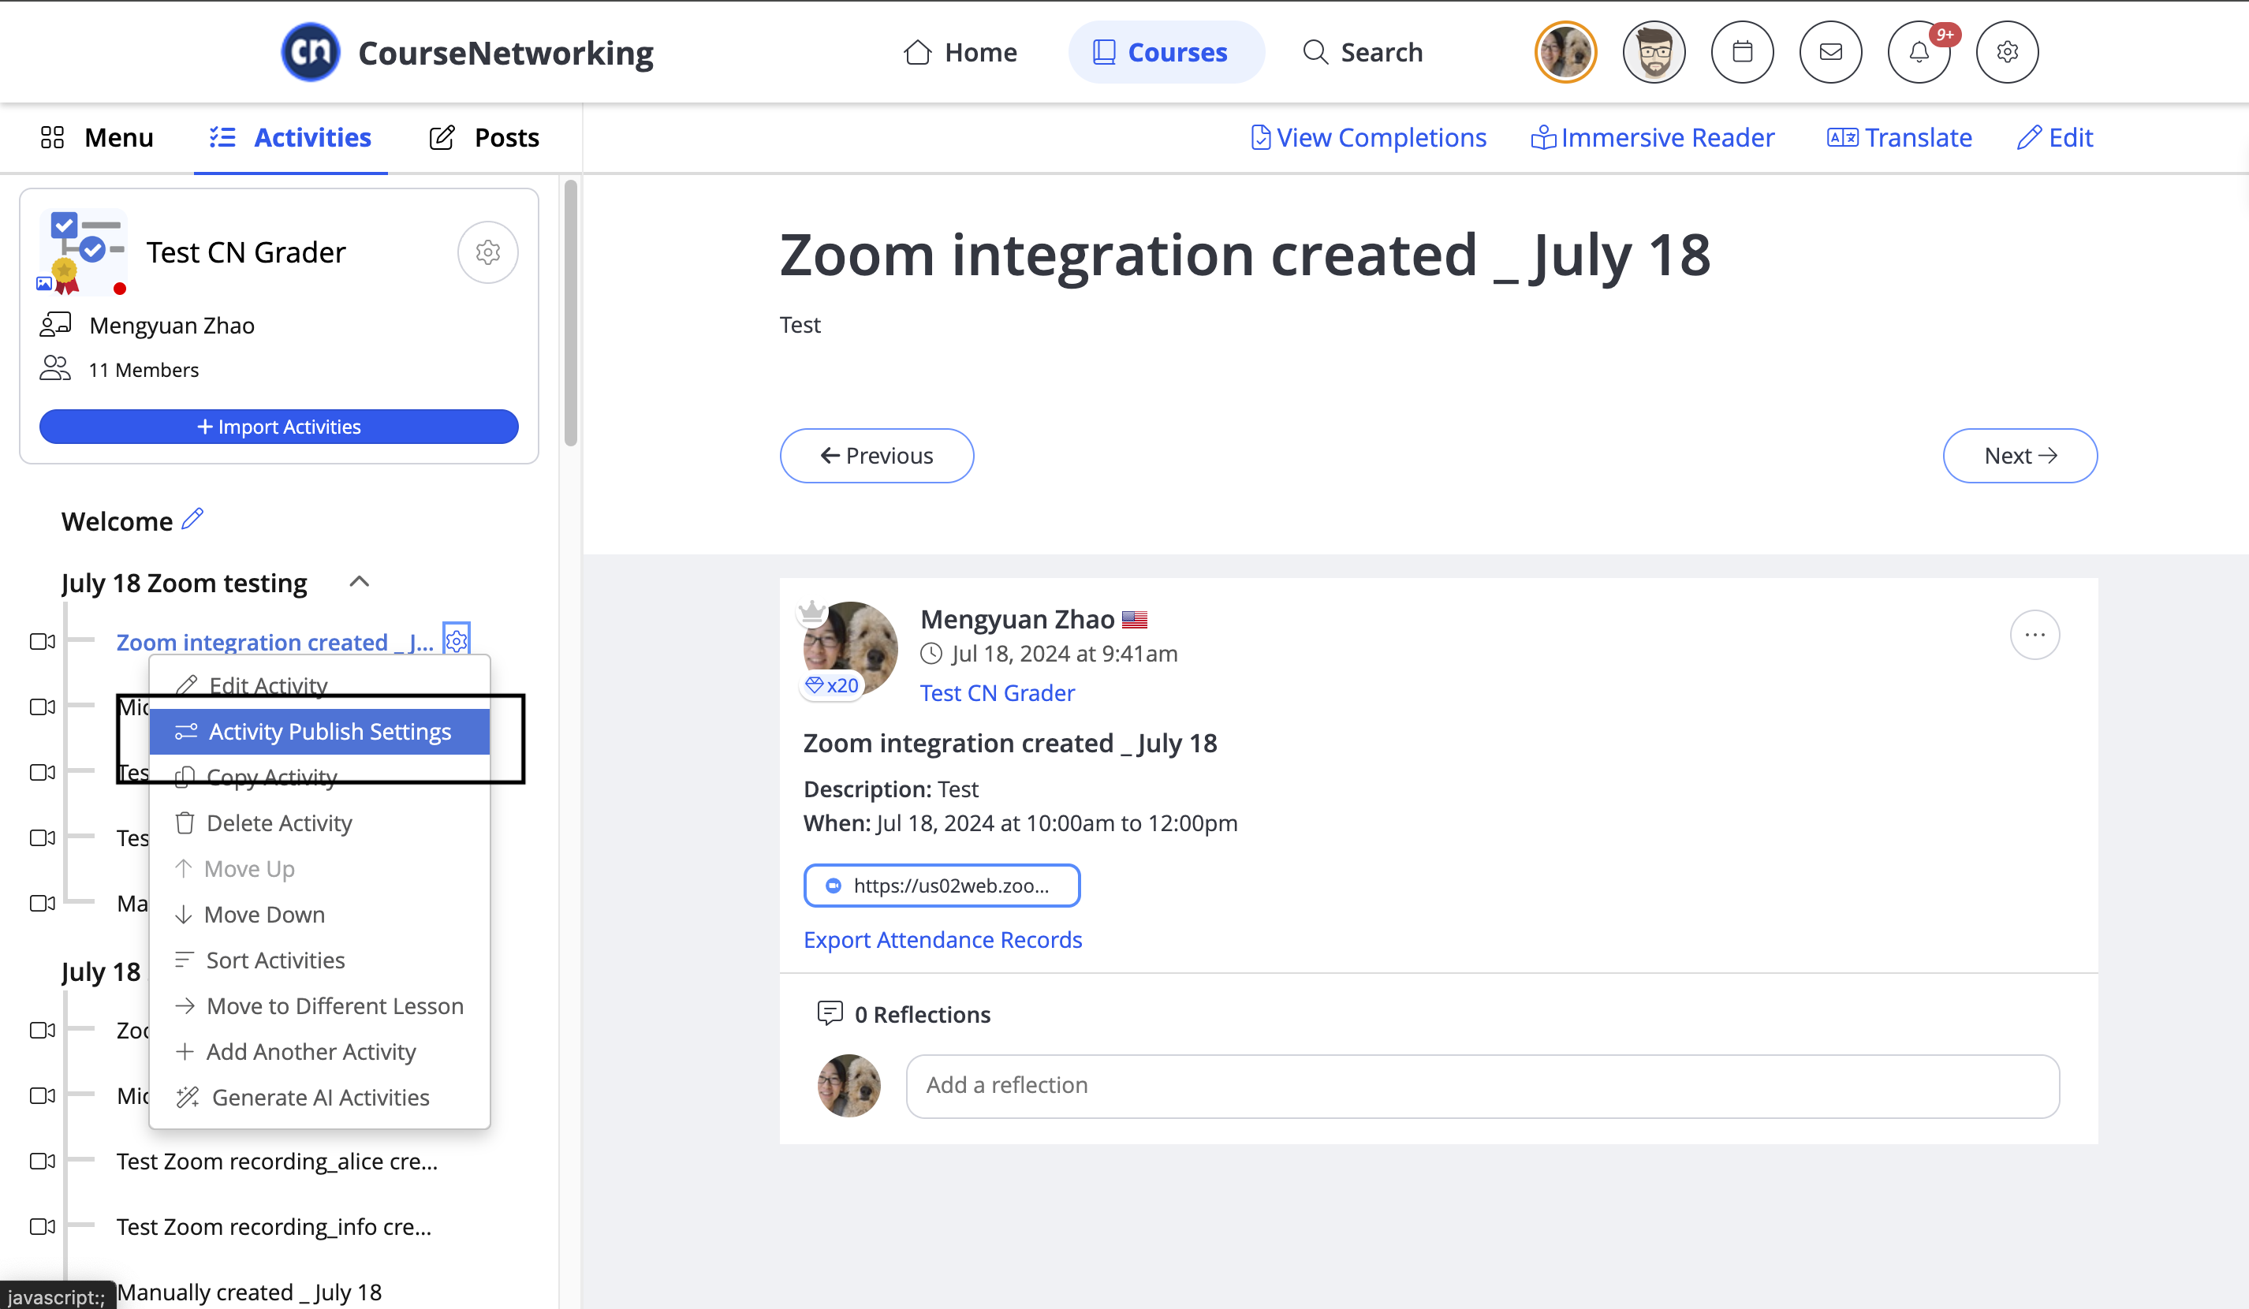Open the mail inbox icon
The height and width of the screenshot is (1309, 2249).
click(x=1830, y=53)
